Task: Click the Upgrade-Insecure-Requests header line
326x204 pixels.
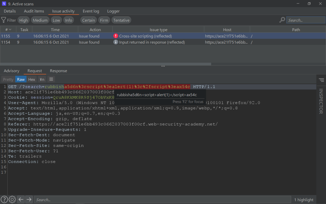Action: [x=47, y=129]
